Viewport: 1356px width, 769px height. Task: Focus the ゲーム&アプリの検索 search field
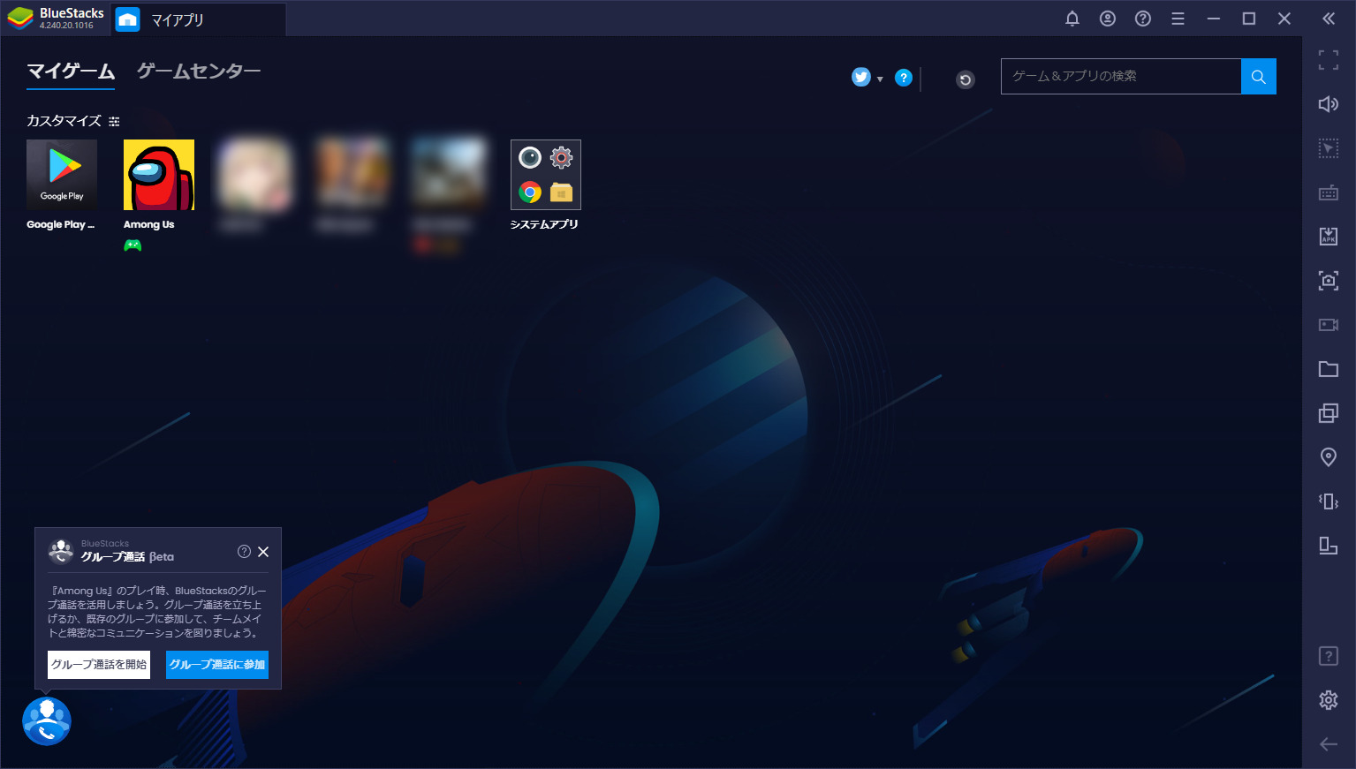1121,76
